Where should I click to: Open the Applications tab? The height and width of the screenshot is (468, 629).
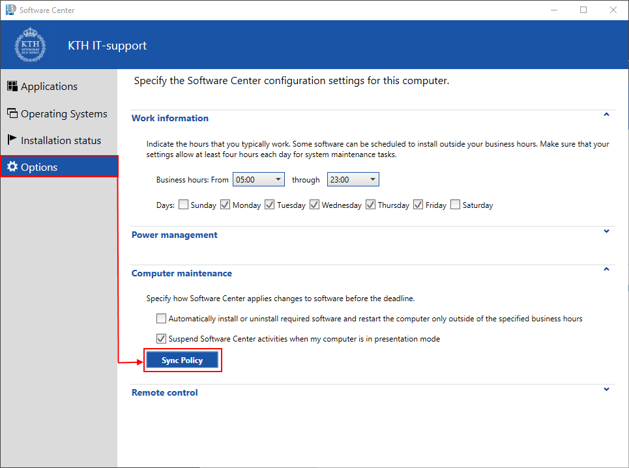click(x=49, y=86)
